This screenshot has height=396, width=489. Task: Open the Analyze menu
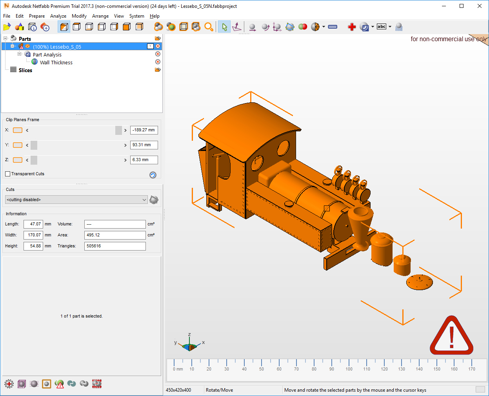click(58, 16)
